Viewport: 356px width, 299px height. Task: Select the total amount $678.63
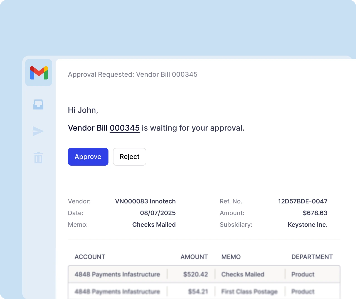pyautogui.click(x=315, y=213)
